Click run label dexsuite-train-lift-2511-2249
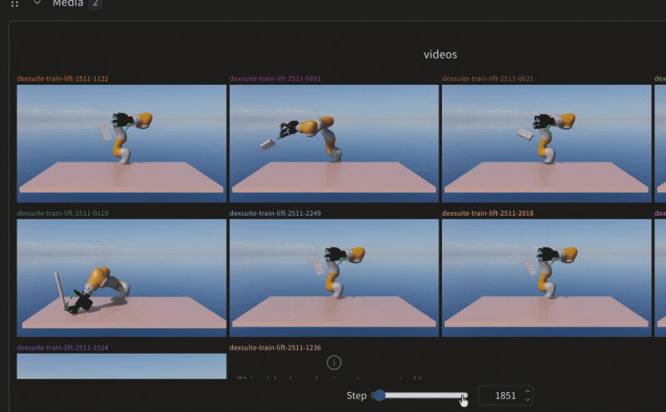 [275, 213]
